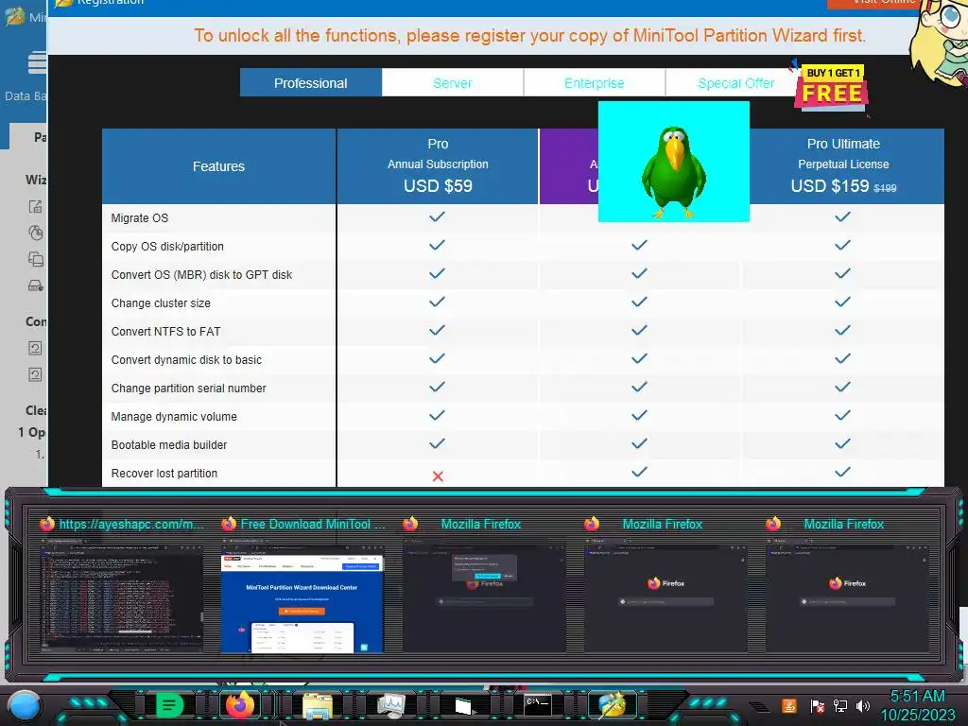Click Pro checkmark for Bootable media builder
This screenshot has height=726, width=968.
coord(437,444)
